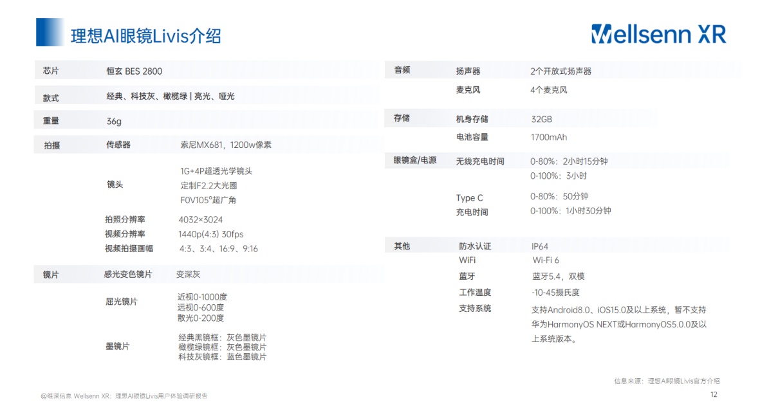
Task: Click the source note 信息来源：理想AI眼镜Livis官方介绍
Action: pos(667,381)
